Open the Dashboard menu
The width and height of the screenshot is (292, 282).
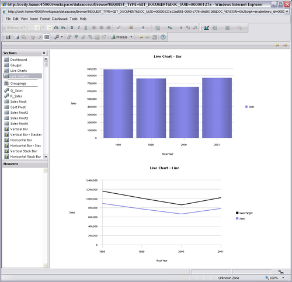[60, 19]
